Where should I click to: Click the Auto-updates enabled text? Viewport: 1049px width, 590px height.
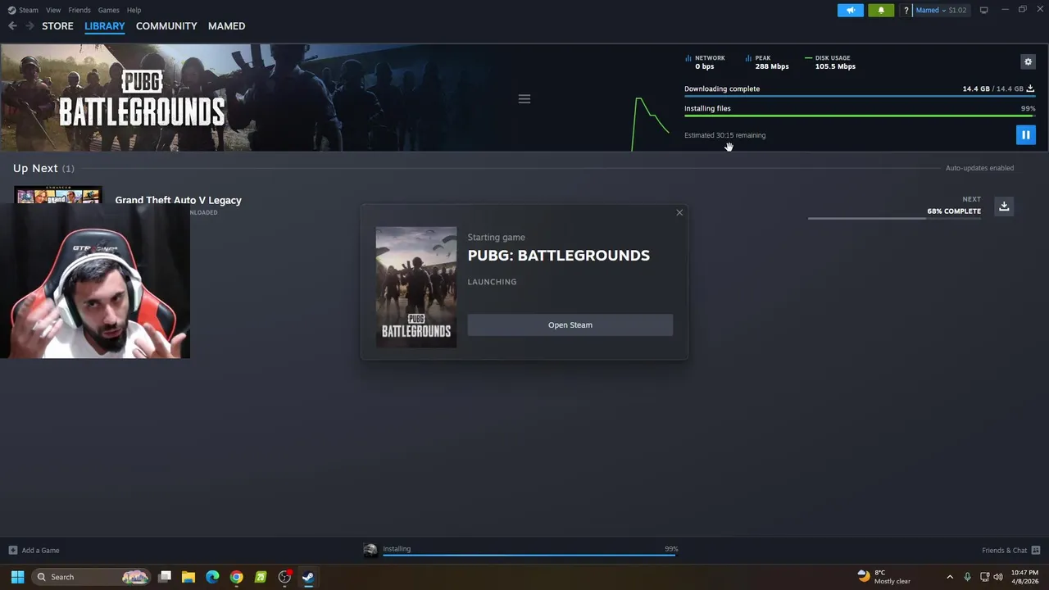click(x=979, y=168)
